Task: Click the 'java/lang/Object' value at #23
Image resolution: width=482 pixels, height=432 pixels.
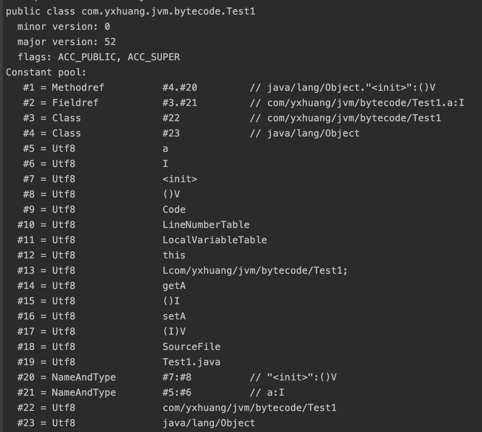Action: click(x=209, y=423)
